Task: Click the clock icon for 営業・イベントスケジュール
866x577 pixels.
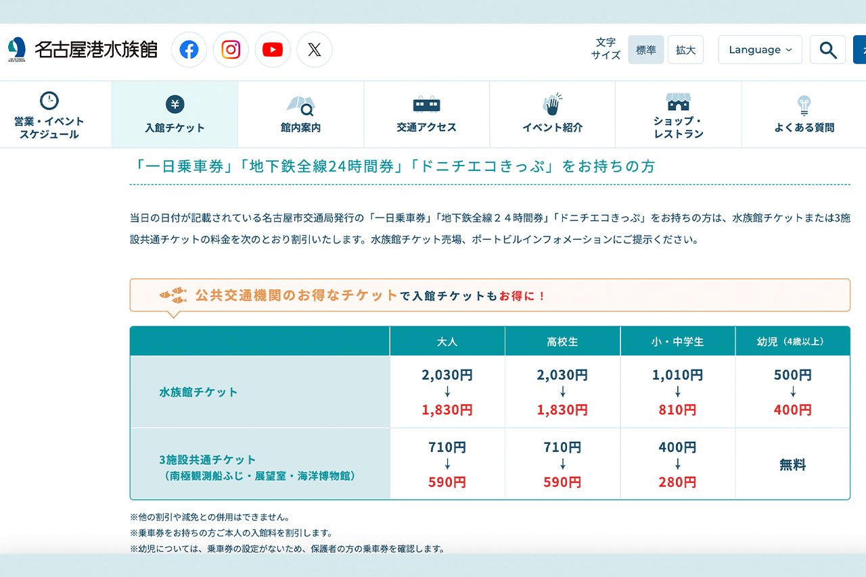Action: (x=49, y=101)
